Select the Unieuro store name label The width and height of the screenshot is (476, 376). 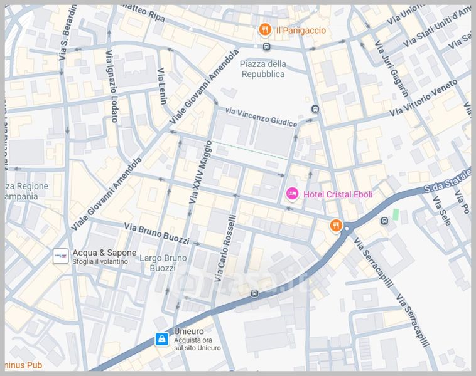189,331
